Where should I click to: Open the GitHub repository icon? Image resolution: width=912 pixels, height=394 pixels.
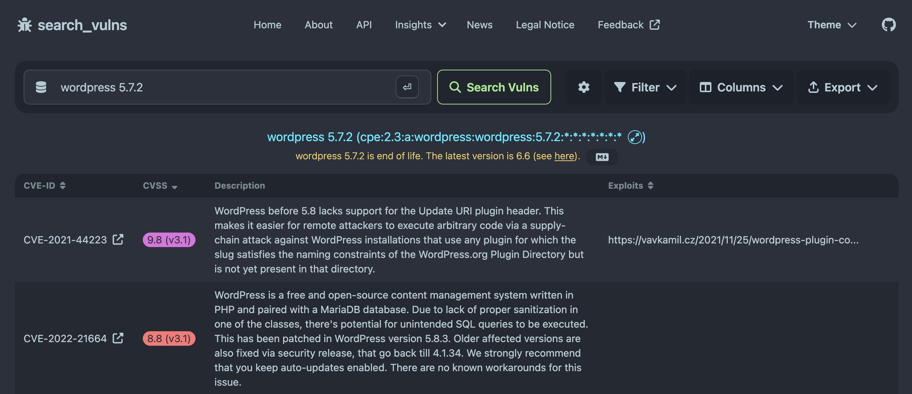pos(889,25)
